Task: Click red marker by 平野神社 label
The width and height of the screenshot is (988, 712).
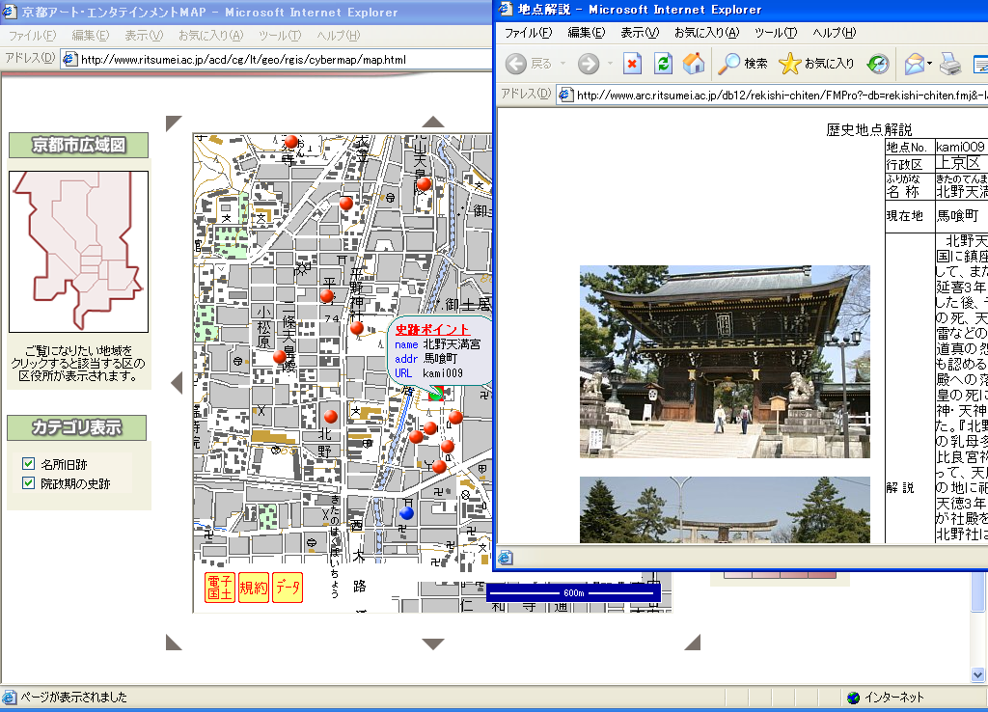Action: click(357, 328)
